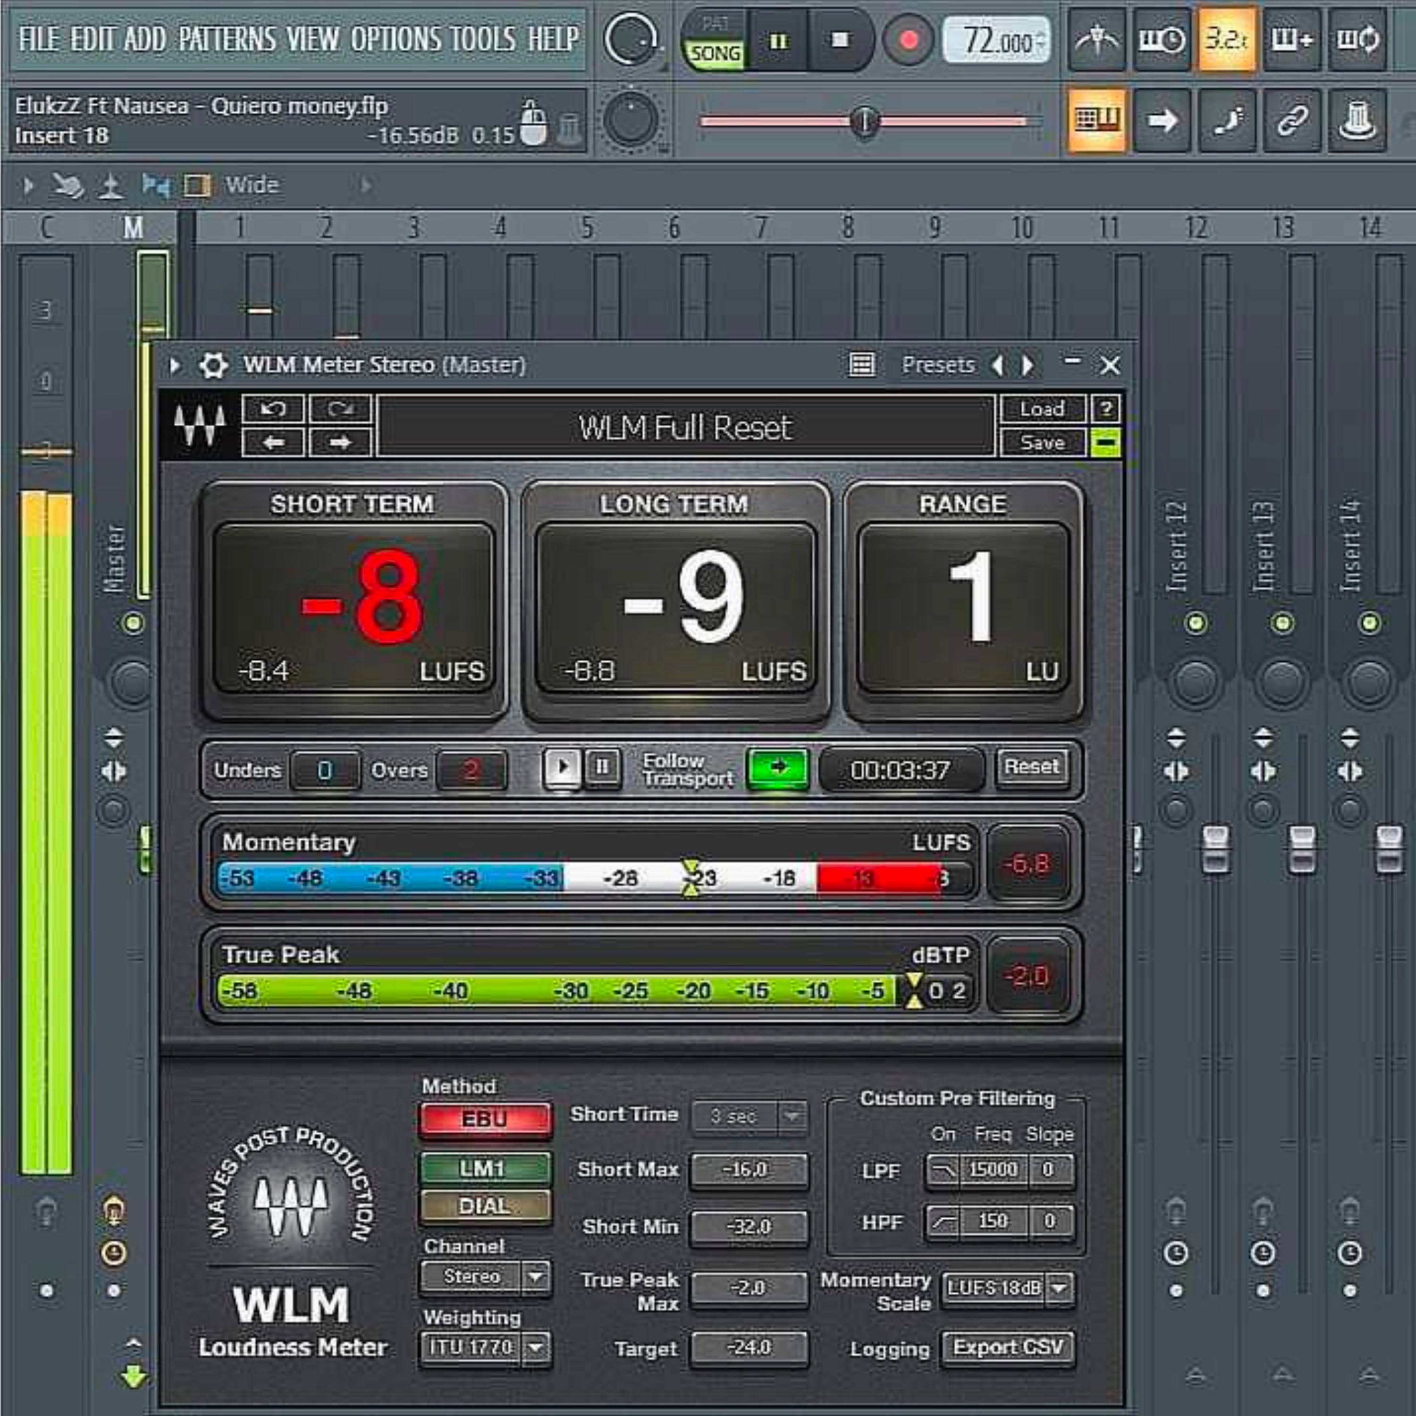The image size is (1416, 1416).
Task: Click the link chain icon in the toolbar
Action: click(1292, 119)
